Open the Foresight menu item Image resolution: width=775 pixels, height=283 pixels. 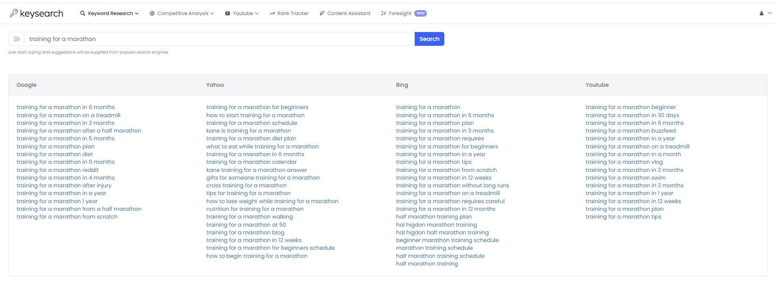[x=400, y=13]
